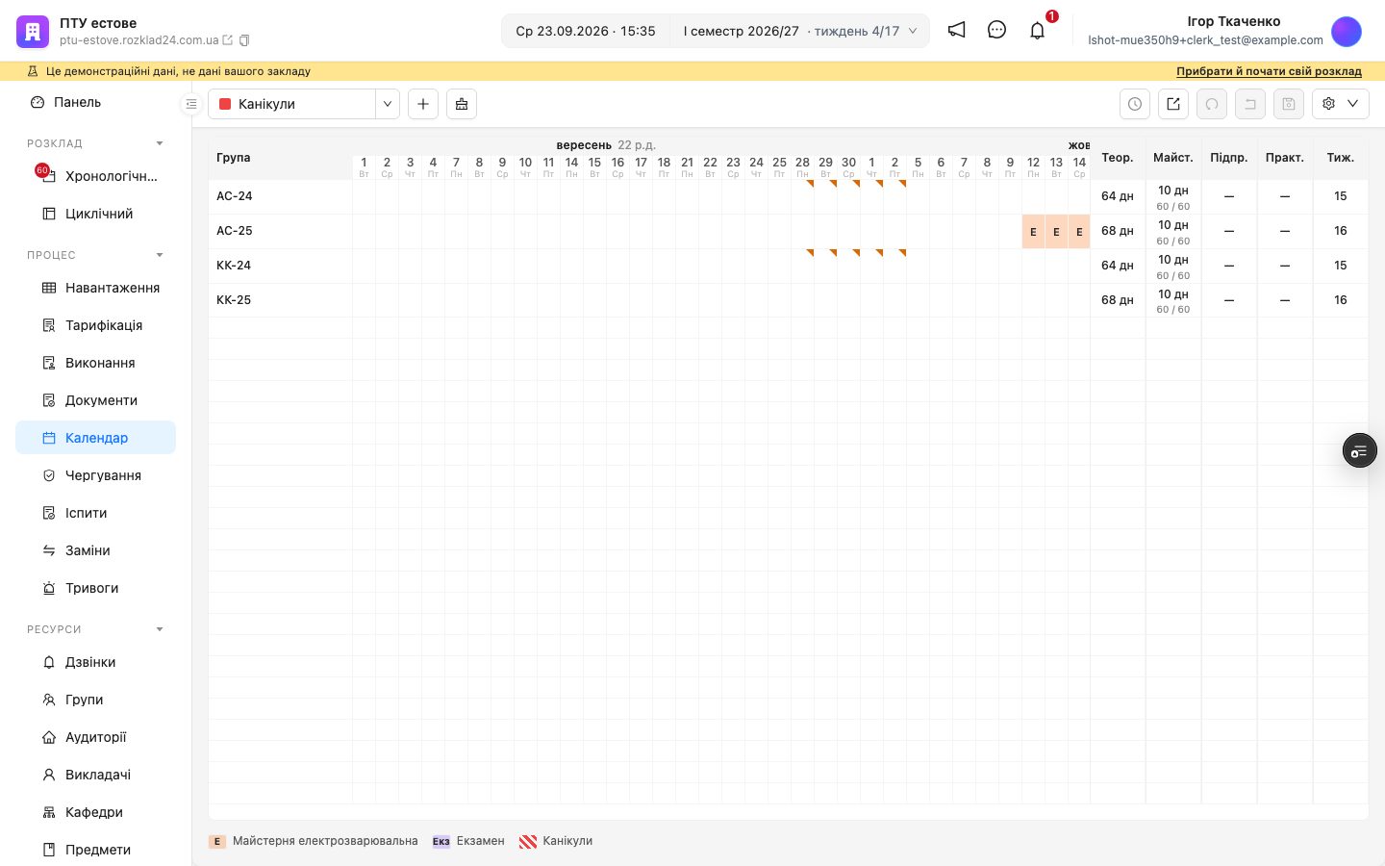Screen dimensions: 1385x866
Task: Click the Тиж. column header
Action: point(1340,157)
